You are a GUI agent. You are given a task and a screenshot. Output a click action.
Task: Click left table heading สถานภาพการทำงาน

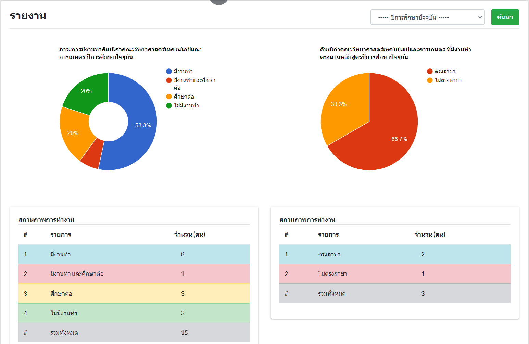click(47, 219)
